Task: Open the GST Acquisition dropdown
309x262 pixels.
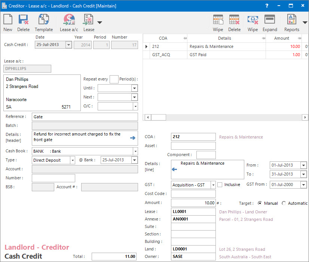Action: tap(213, 185)
